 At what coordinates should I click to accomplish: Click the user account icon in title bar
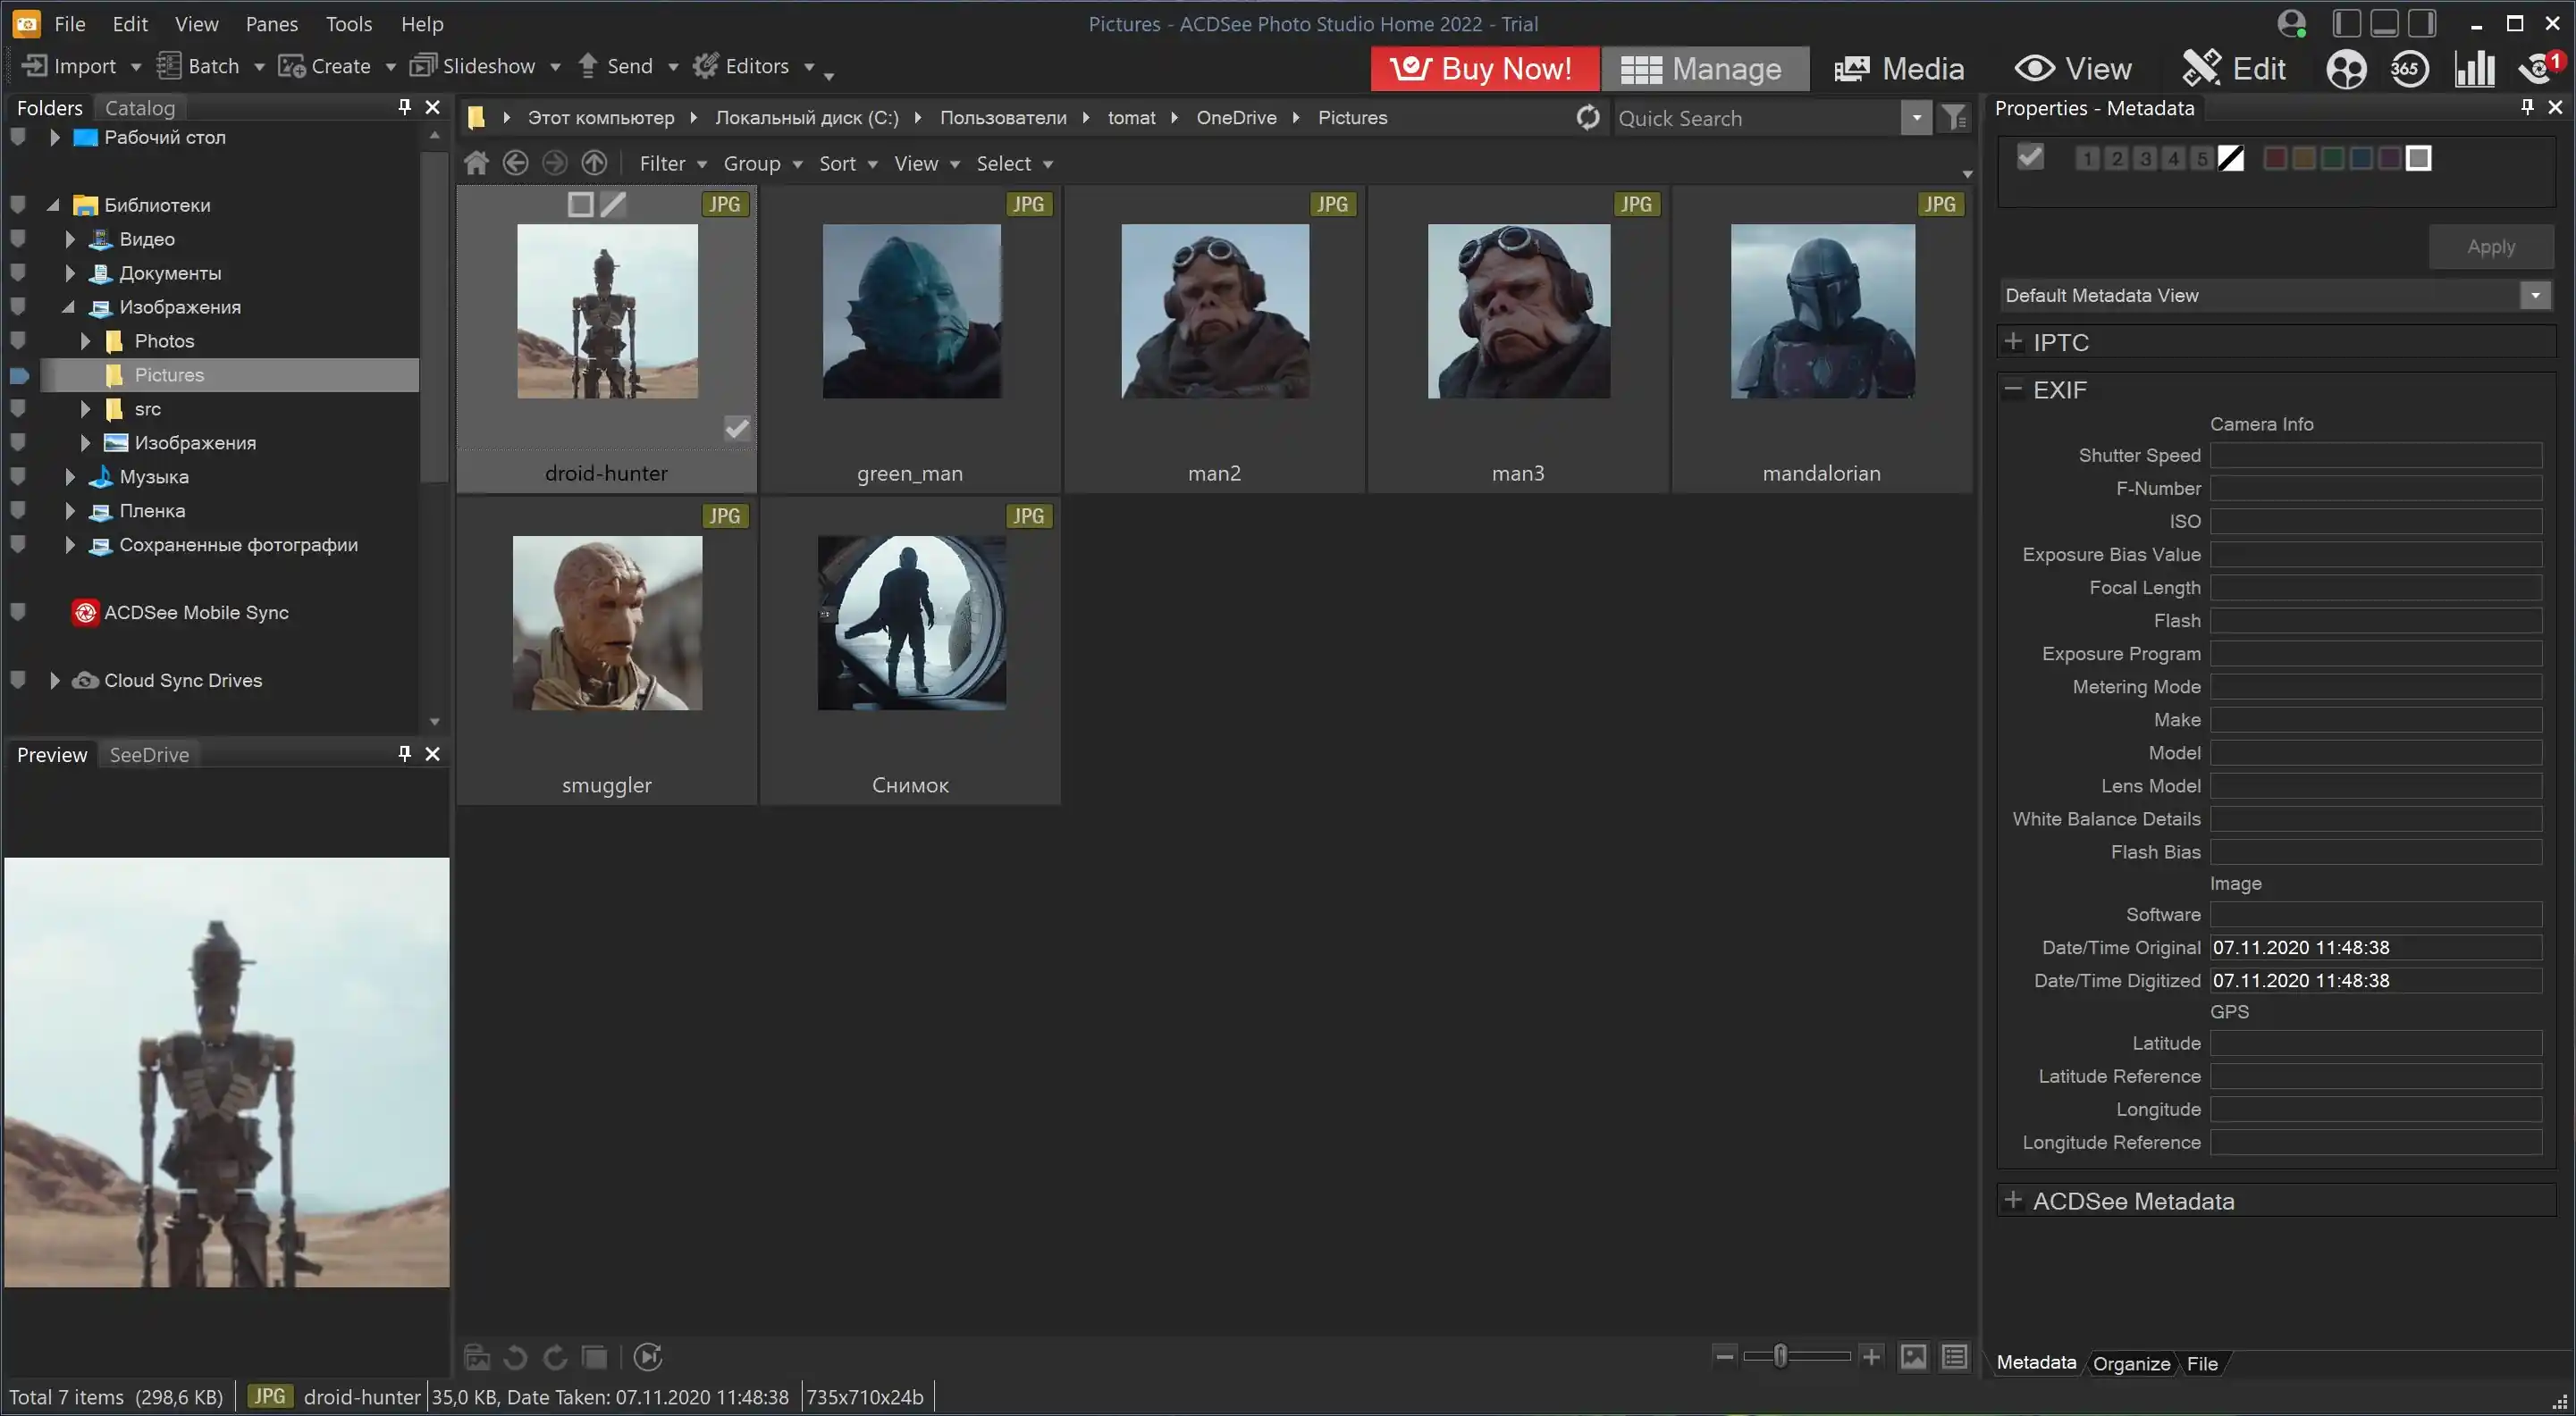coord(2291,23)
